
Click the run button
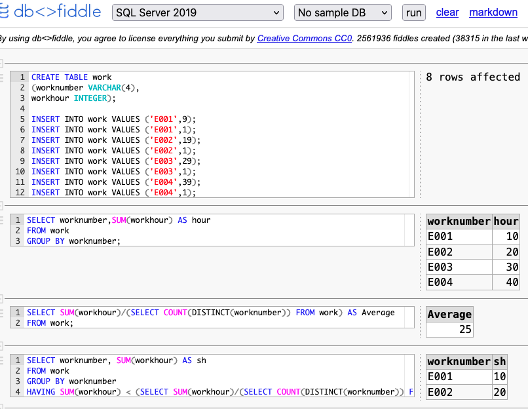pos(414,13)
